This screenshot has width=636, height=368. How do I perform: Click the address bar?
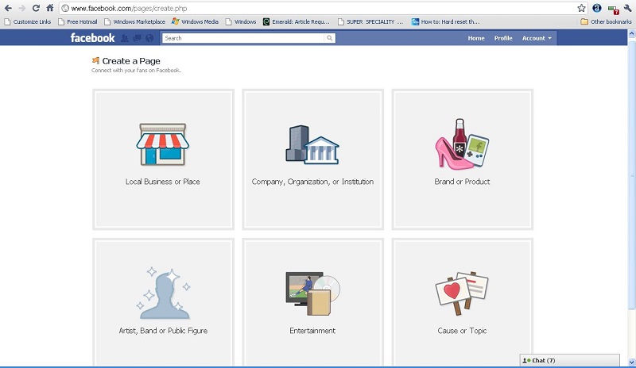[x=323, y=8]
